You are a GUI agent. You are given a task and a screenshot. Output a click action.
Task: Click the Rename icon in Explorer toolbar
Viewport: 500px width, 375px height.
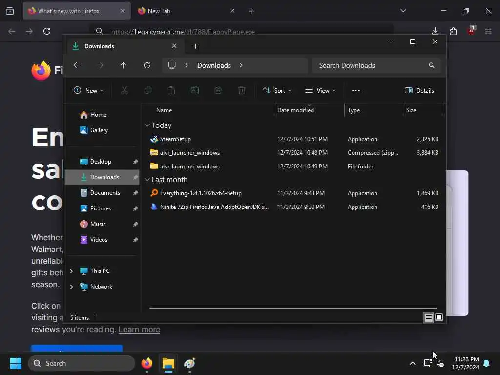(195, 90)
